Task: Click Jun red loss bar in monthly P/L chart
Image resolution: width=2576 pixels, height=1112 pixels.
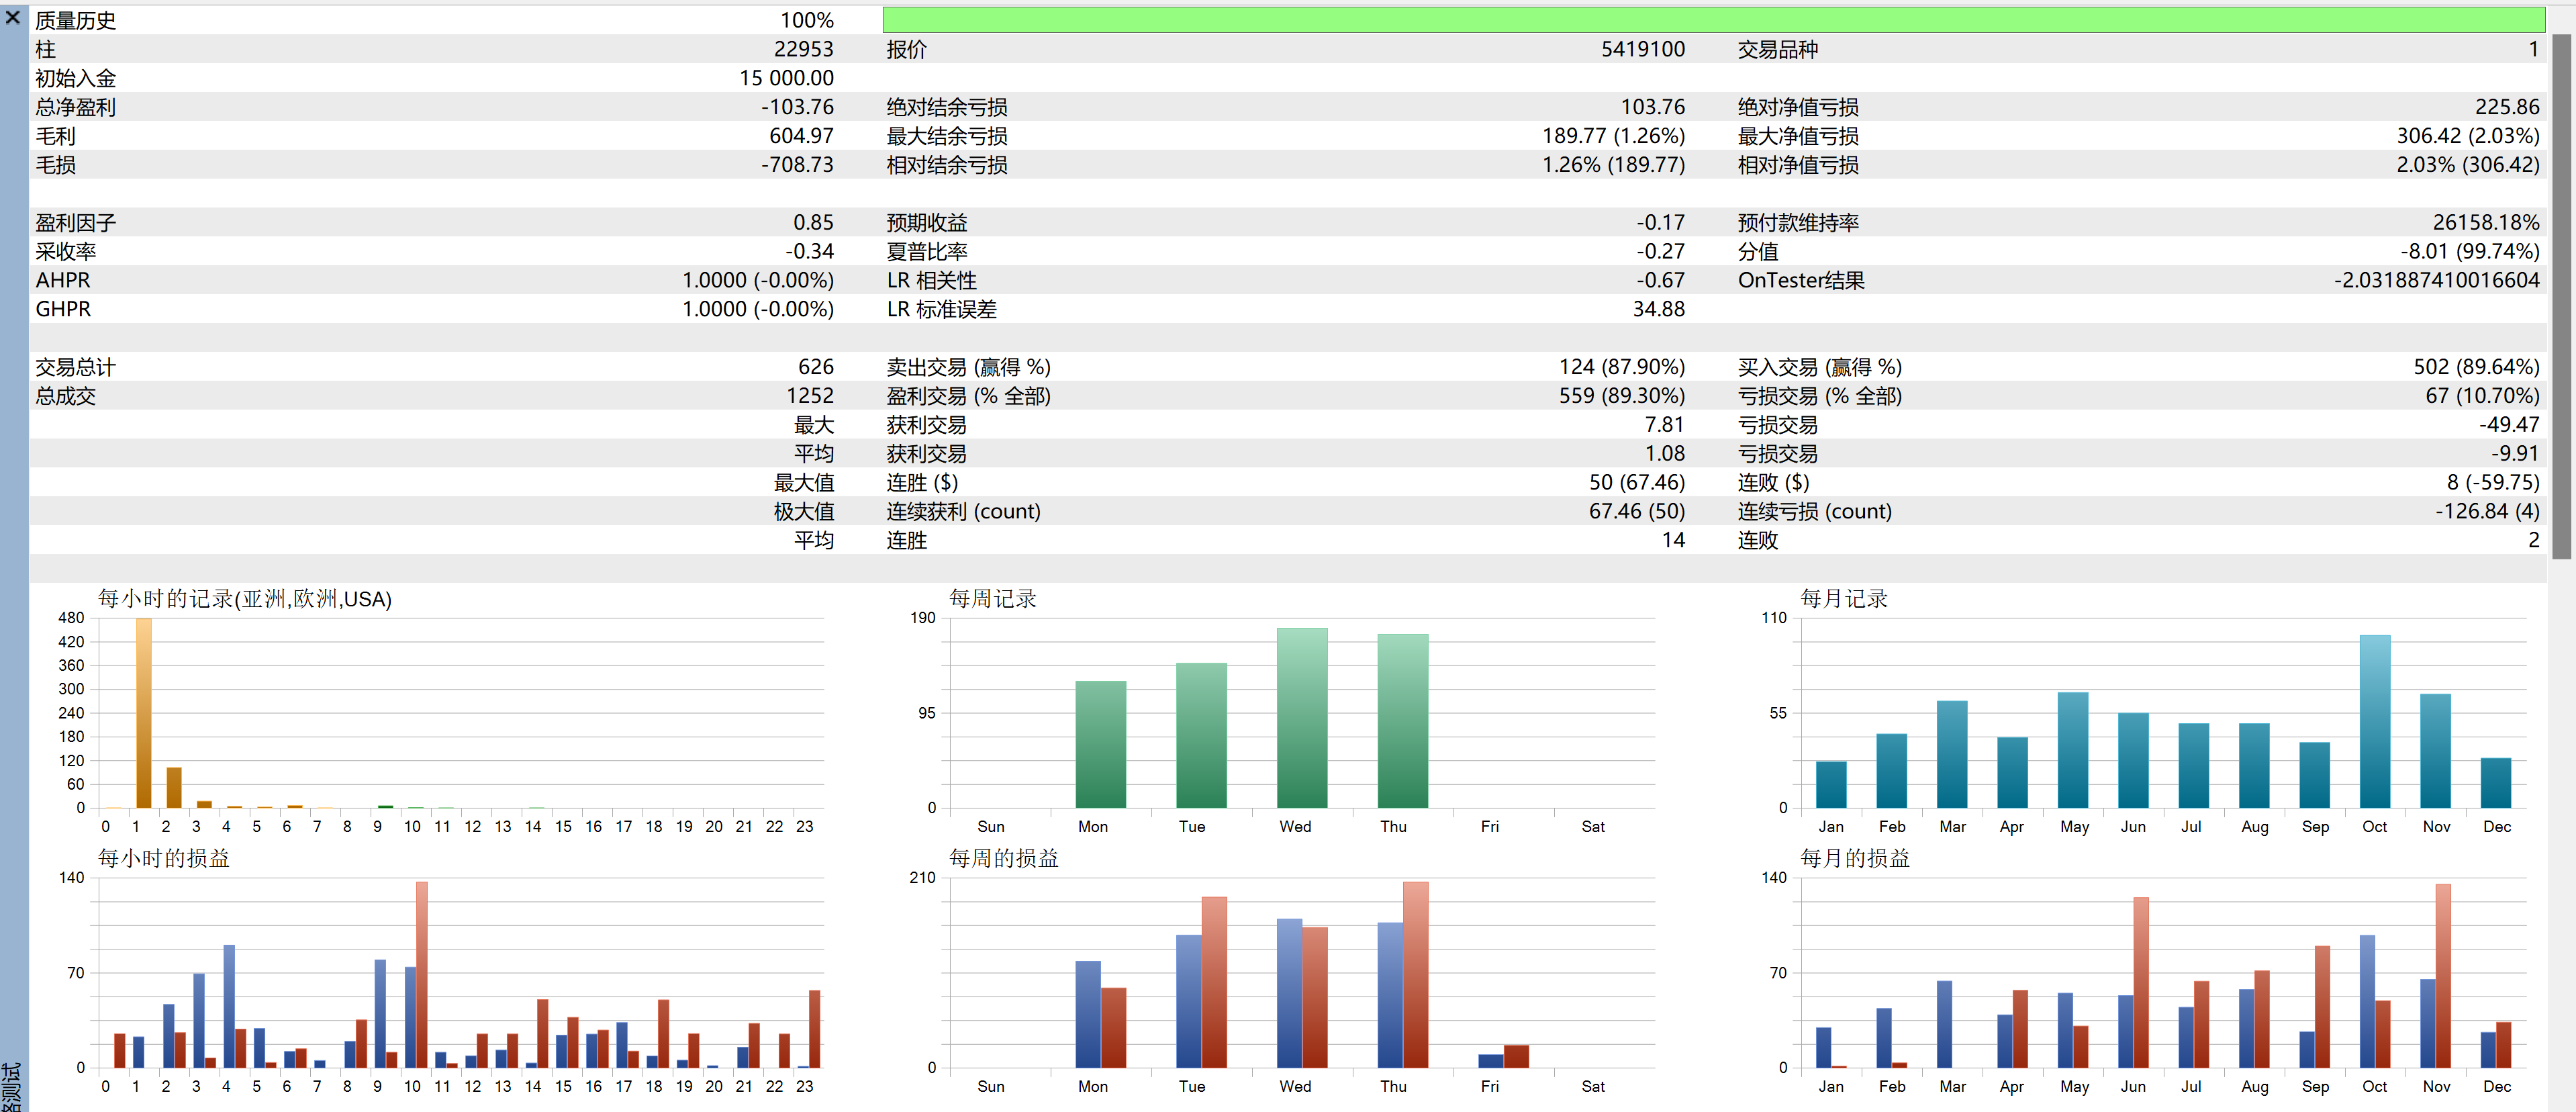Action: [2141, 982]
